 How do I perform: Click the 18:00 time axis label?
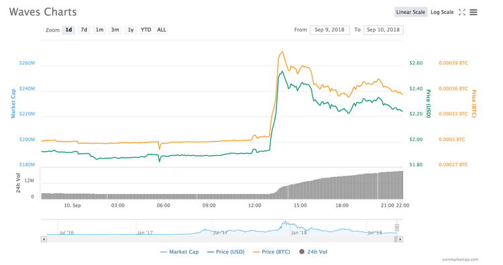tap(342, 205)
